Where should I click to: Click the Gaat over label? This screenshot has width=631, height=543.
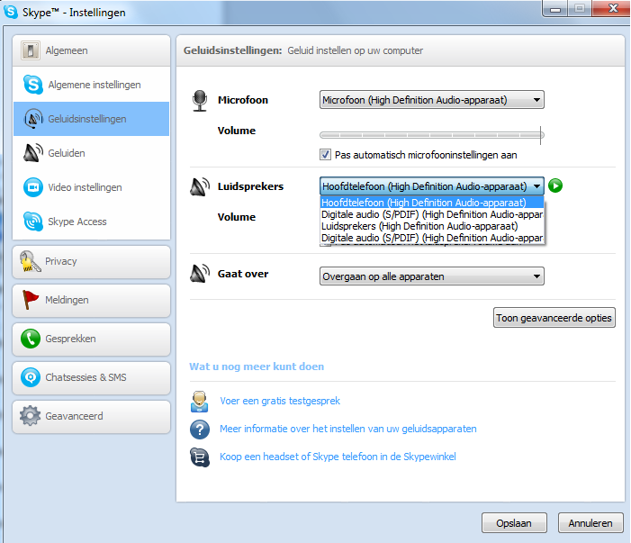pos(243,274)
